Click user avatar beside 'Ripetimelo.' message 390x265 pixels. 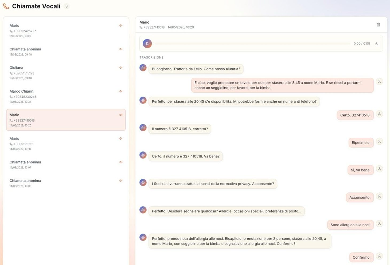[x=379, y=141]
